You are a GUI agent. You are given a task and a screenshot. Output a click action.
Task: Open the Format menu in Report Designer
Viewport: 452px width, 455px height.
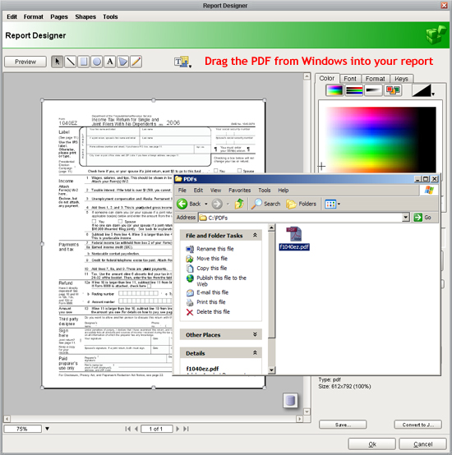(x=34, y=16)
